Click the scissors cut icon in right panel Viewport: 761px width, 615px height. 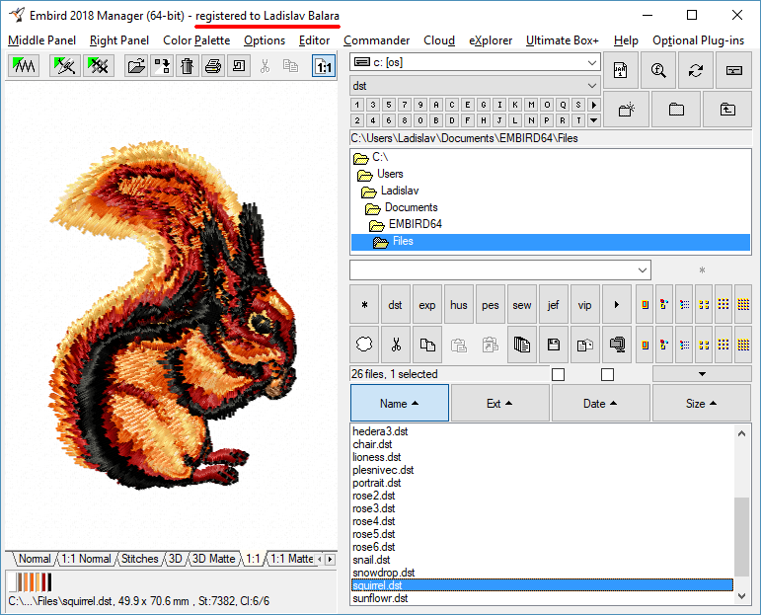click(396, 345)
